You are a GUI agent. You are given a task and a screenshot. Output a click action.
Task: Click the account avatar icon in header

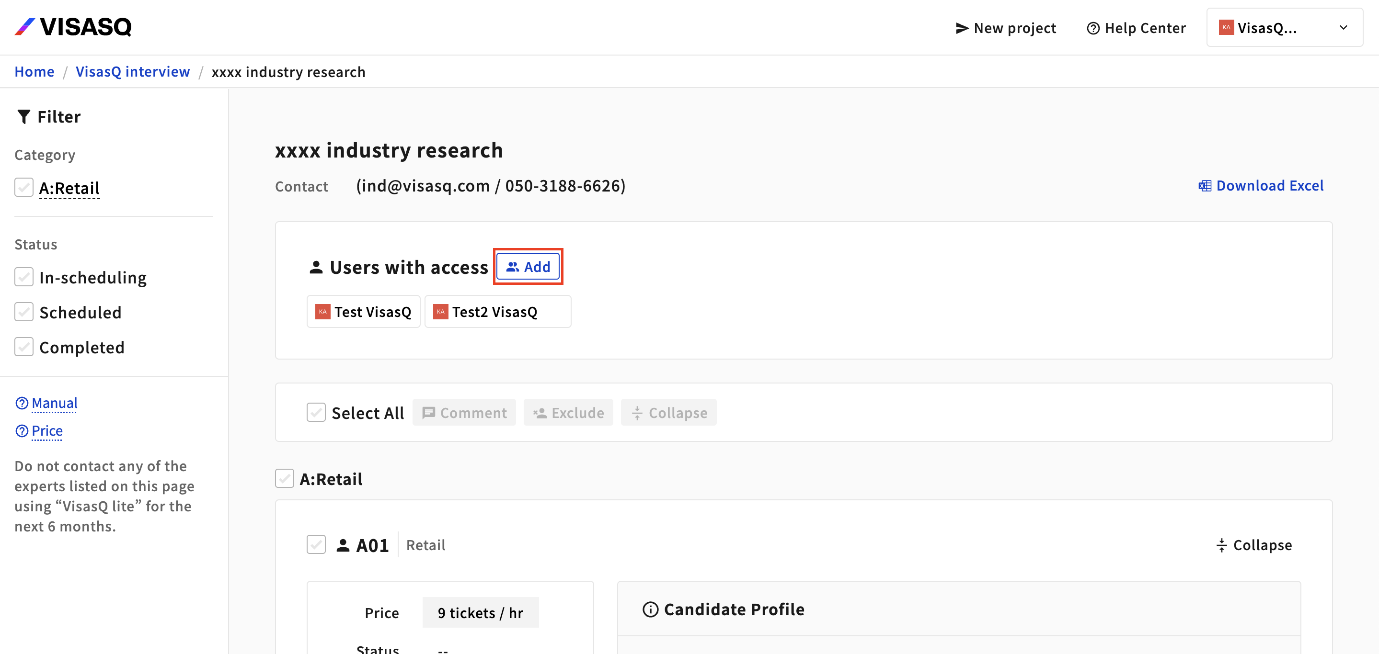(1226, 27)
